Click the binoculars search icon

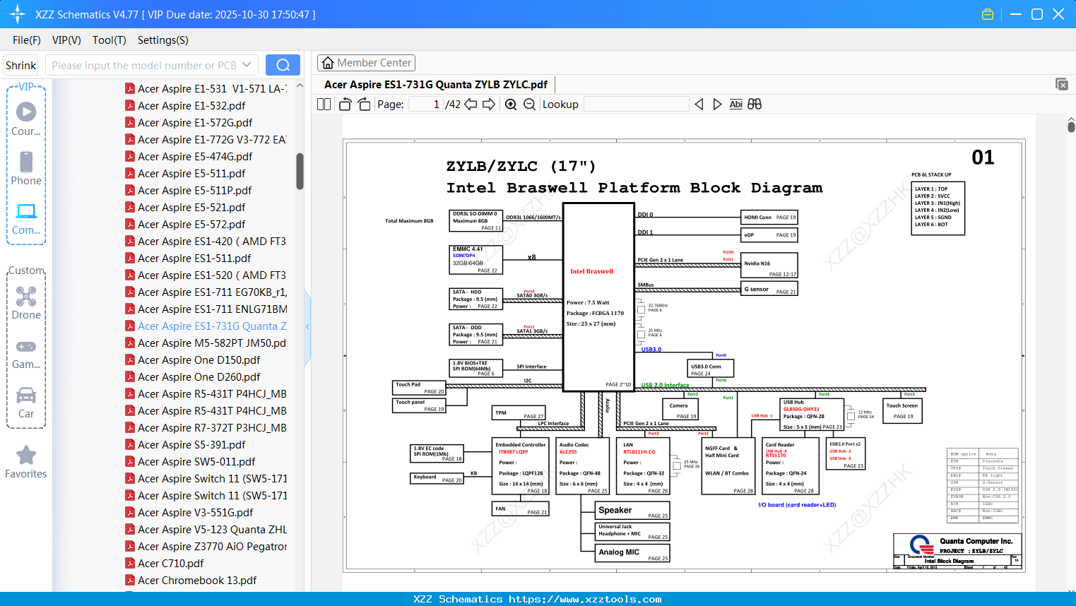point(755,105)
